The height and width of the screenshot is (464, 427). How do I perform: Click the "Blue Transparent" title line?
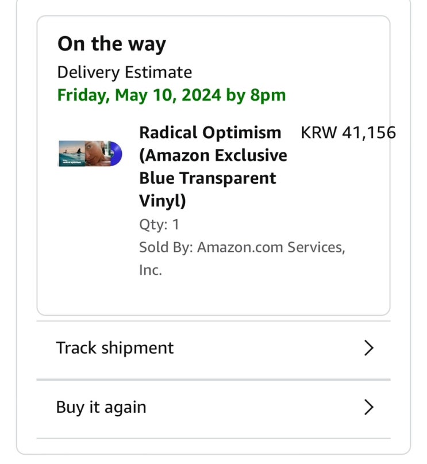[207, 178]
